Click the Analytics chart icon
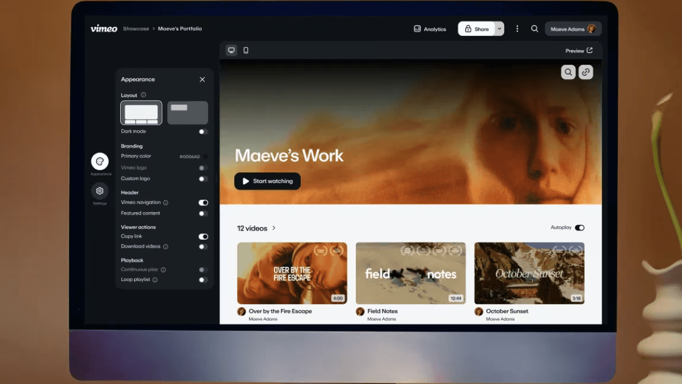This screenshot has height=384, width=682. coord(417,29)
